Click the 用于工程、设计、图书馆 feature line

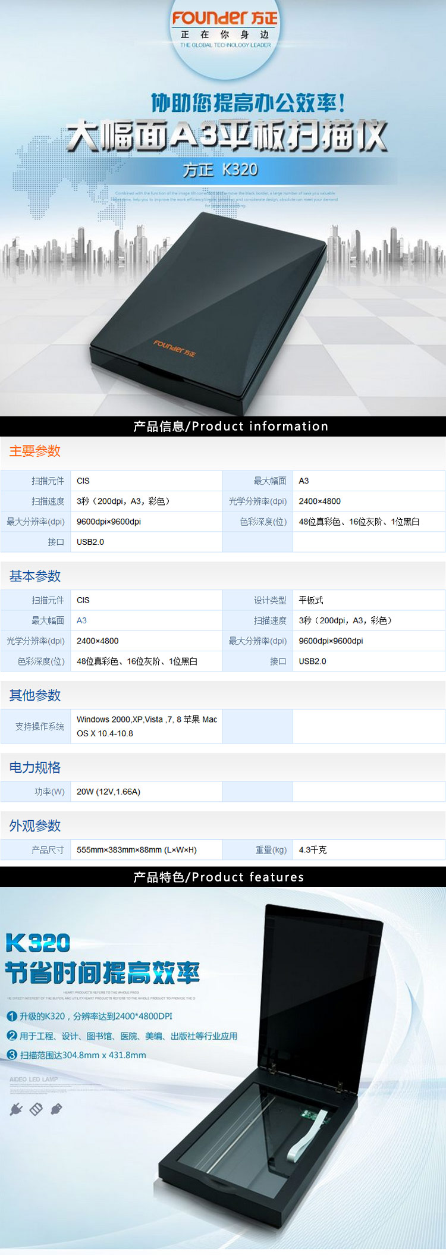click(128, 1036)
